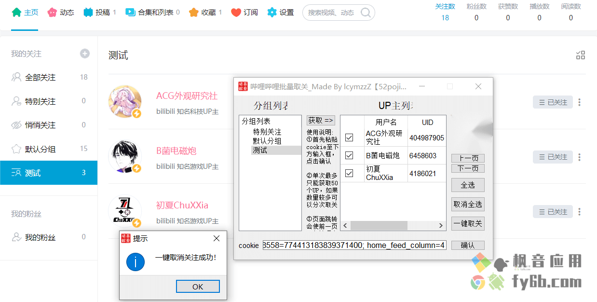This screenshot has height=302, width=597.
Task: Click the red app icon in tool title bar
Action: click(x=243, y=86)
